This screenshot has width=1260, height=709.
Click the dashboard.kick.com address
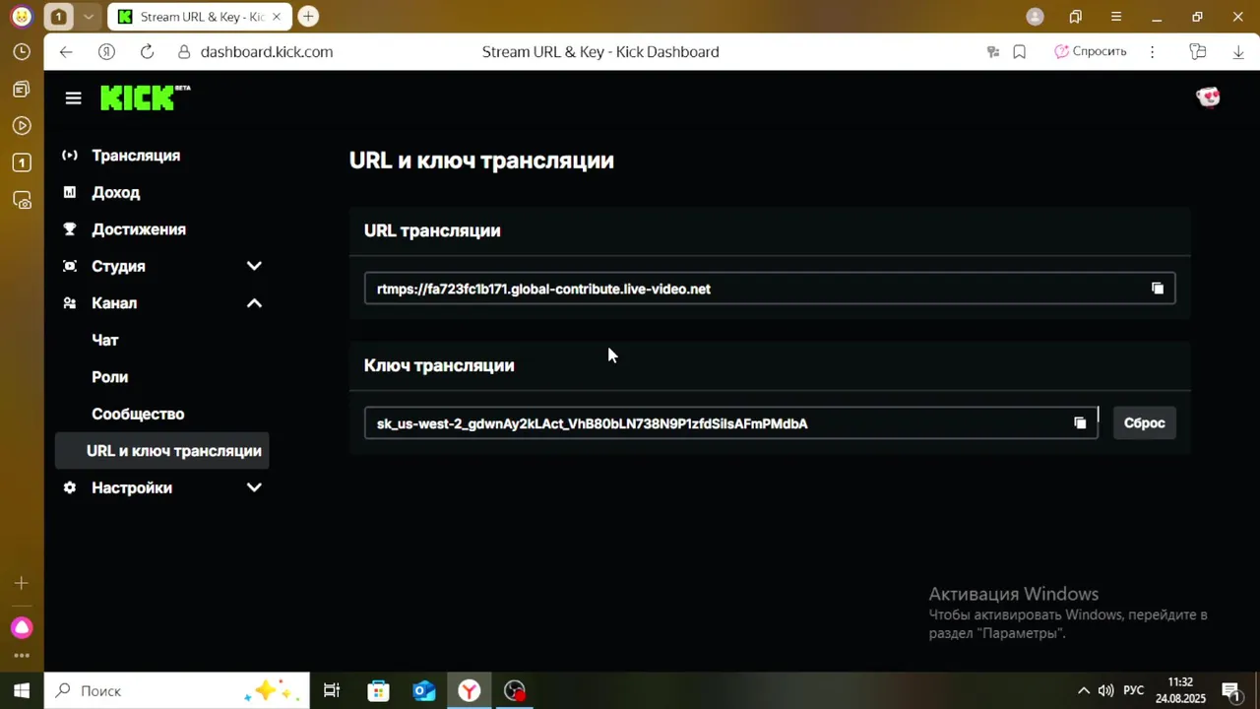[267, 52]
